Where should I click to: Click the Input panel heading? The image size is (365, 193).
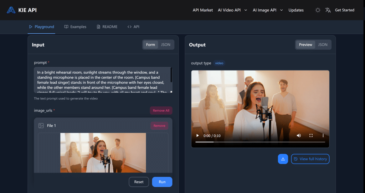coord(38,45)
